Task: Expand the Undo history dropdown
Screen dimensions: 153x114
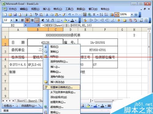Action: tap(73, 15)
